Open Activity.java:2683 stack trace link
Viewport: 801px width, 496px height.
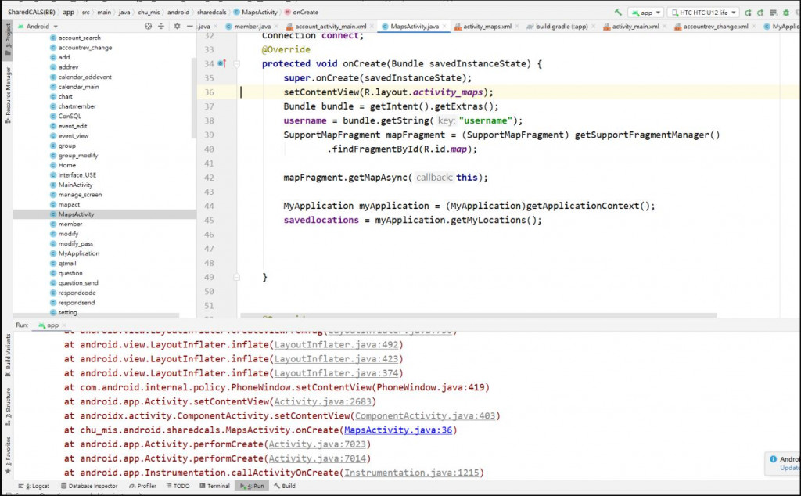coord(322,401)
